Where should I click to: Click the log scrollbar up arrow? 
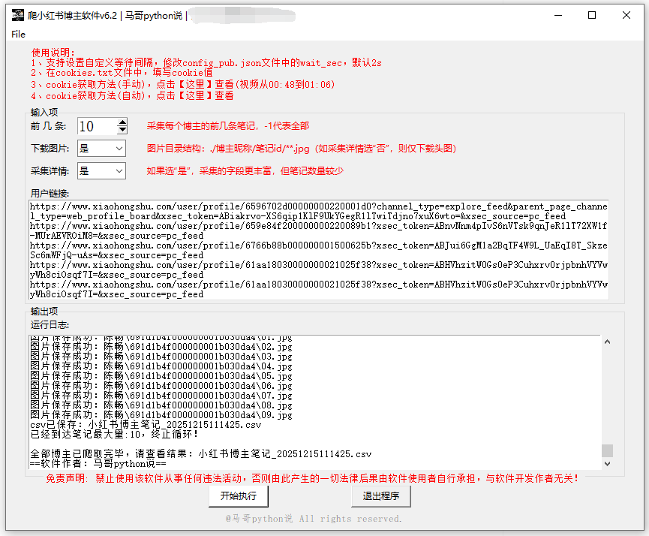pos(608,340)
